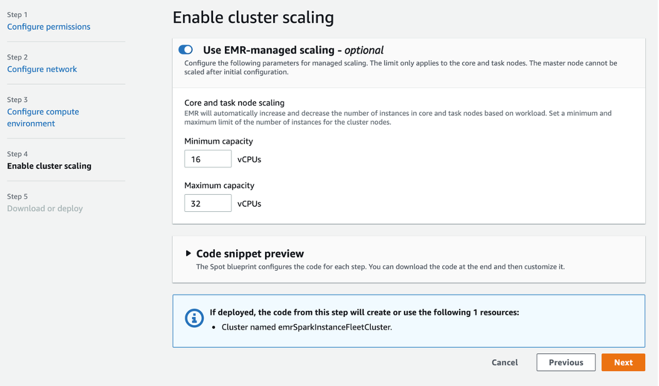This screenshot has width=659, height=386.
Task: Click the Enable cluster scaling page heading
Action: (253, 17)
